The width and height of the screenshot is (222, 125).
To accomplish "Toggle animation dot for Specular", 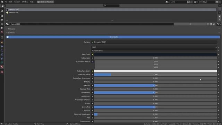I will [x=219, y=85].
